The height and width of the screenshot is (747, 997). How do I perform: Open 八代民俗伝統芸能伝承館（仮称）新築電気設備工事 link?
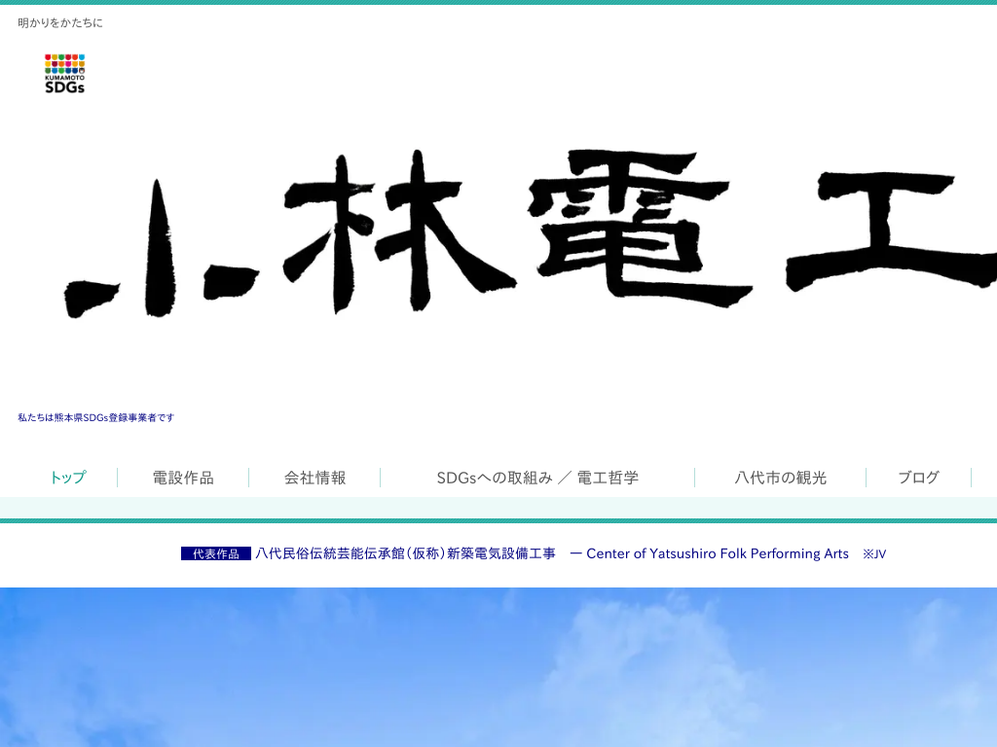click(x=406, y=553)
